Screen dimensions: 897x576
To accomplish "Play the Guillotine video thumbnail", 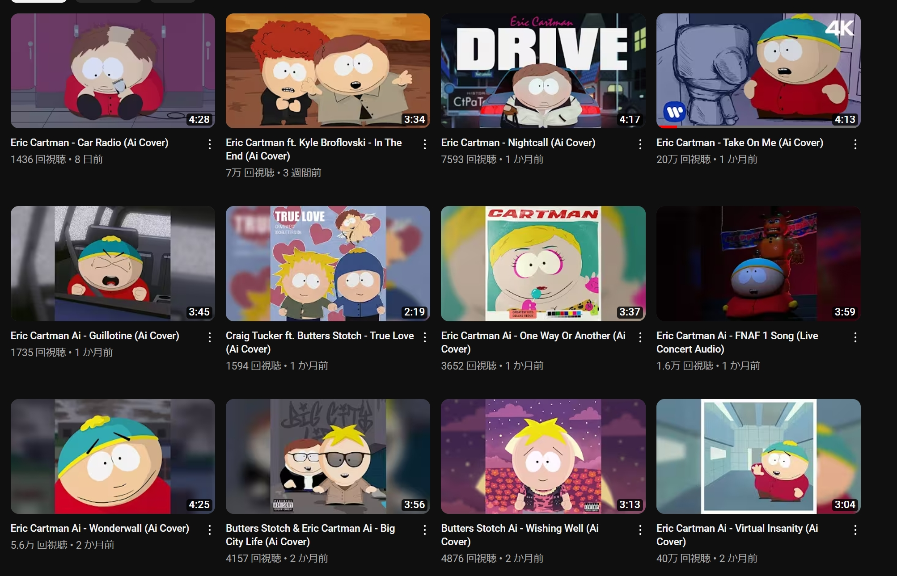I will click(x=113, y=263).
